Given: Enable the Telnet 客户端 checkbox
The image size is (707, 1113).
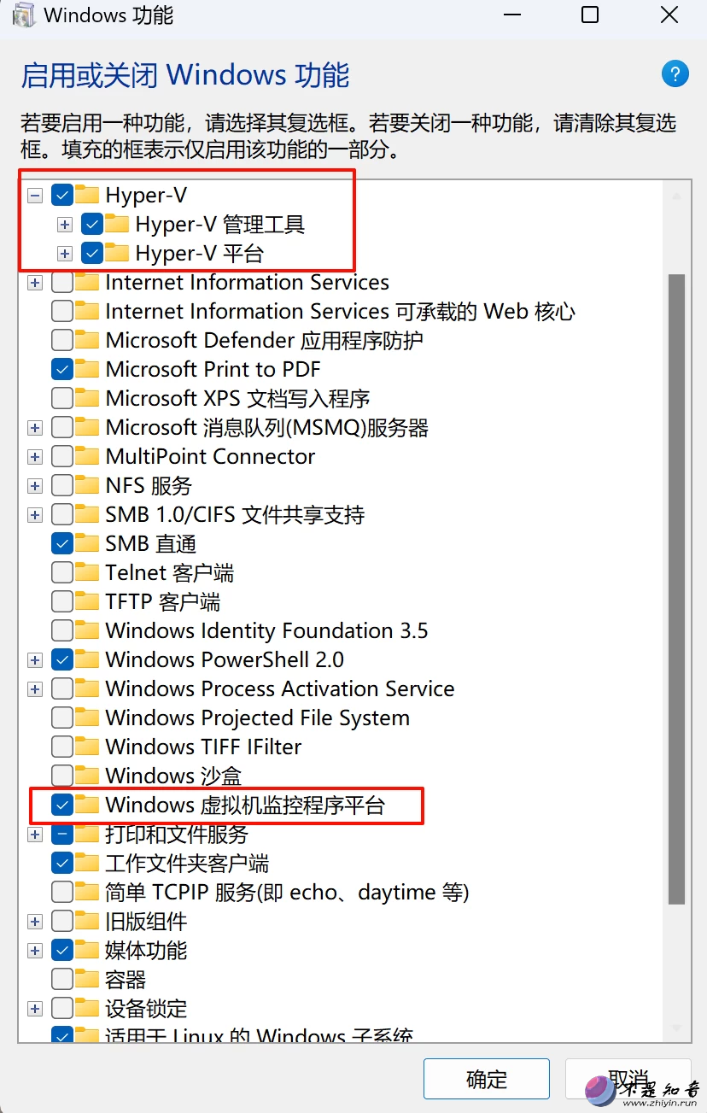Looking at the screenshot, I should [62, 572].
